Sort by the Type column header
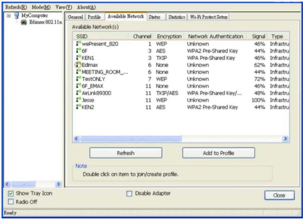The width and height of the screenshot is (303, 219). pyautogui.click(x=278, y=36)
